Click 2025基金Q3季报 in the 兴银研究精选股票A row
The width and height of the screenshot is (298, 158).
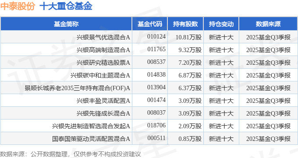[268, 63]
